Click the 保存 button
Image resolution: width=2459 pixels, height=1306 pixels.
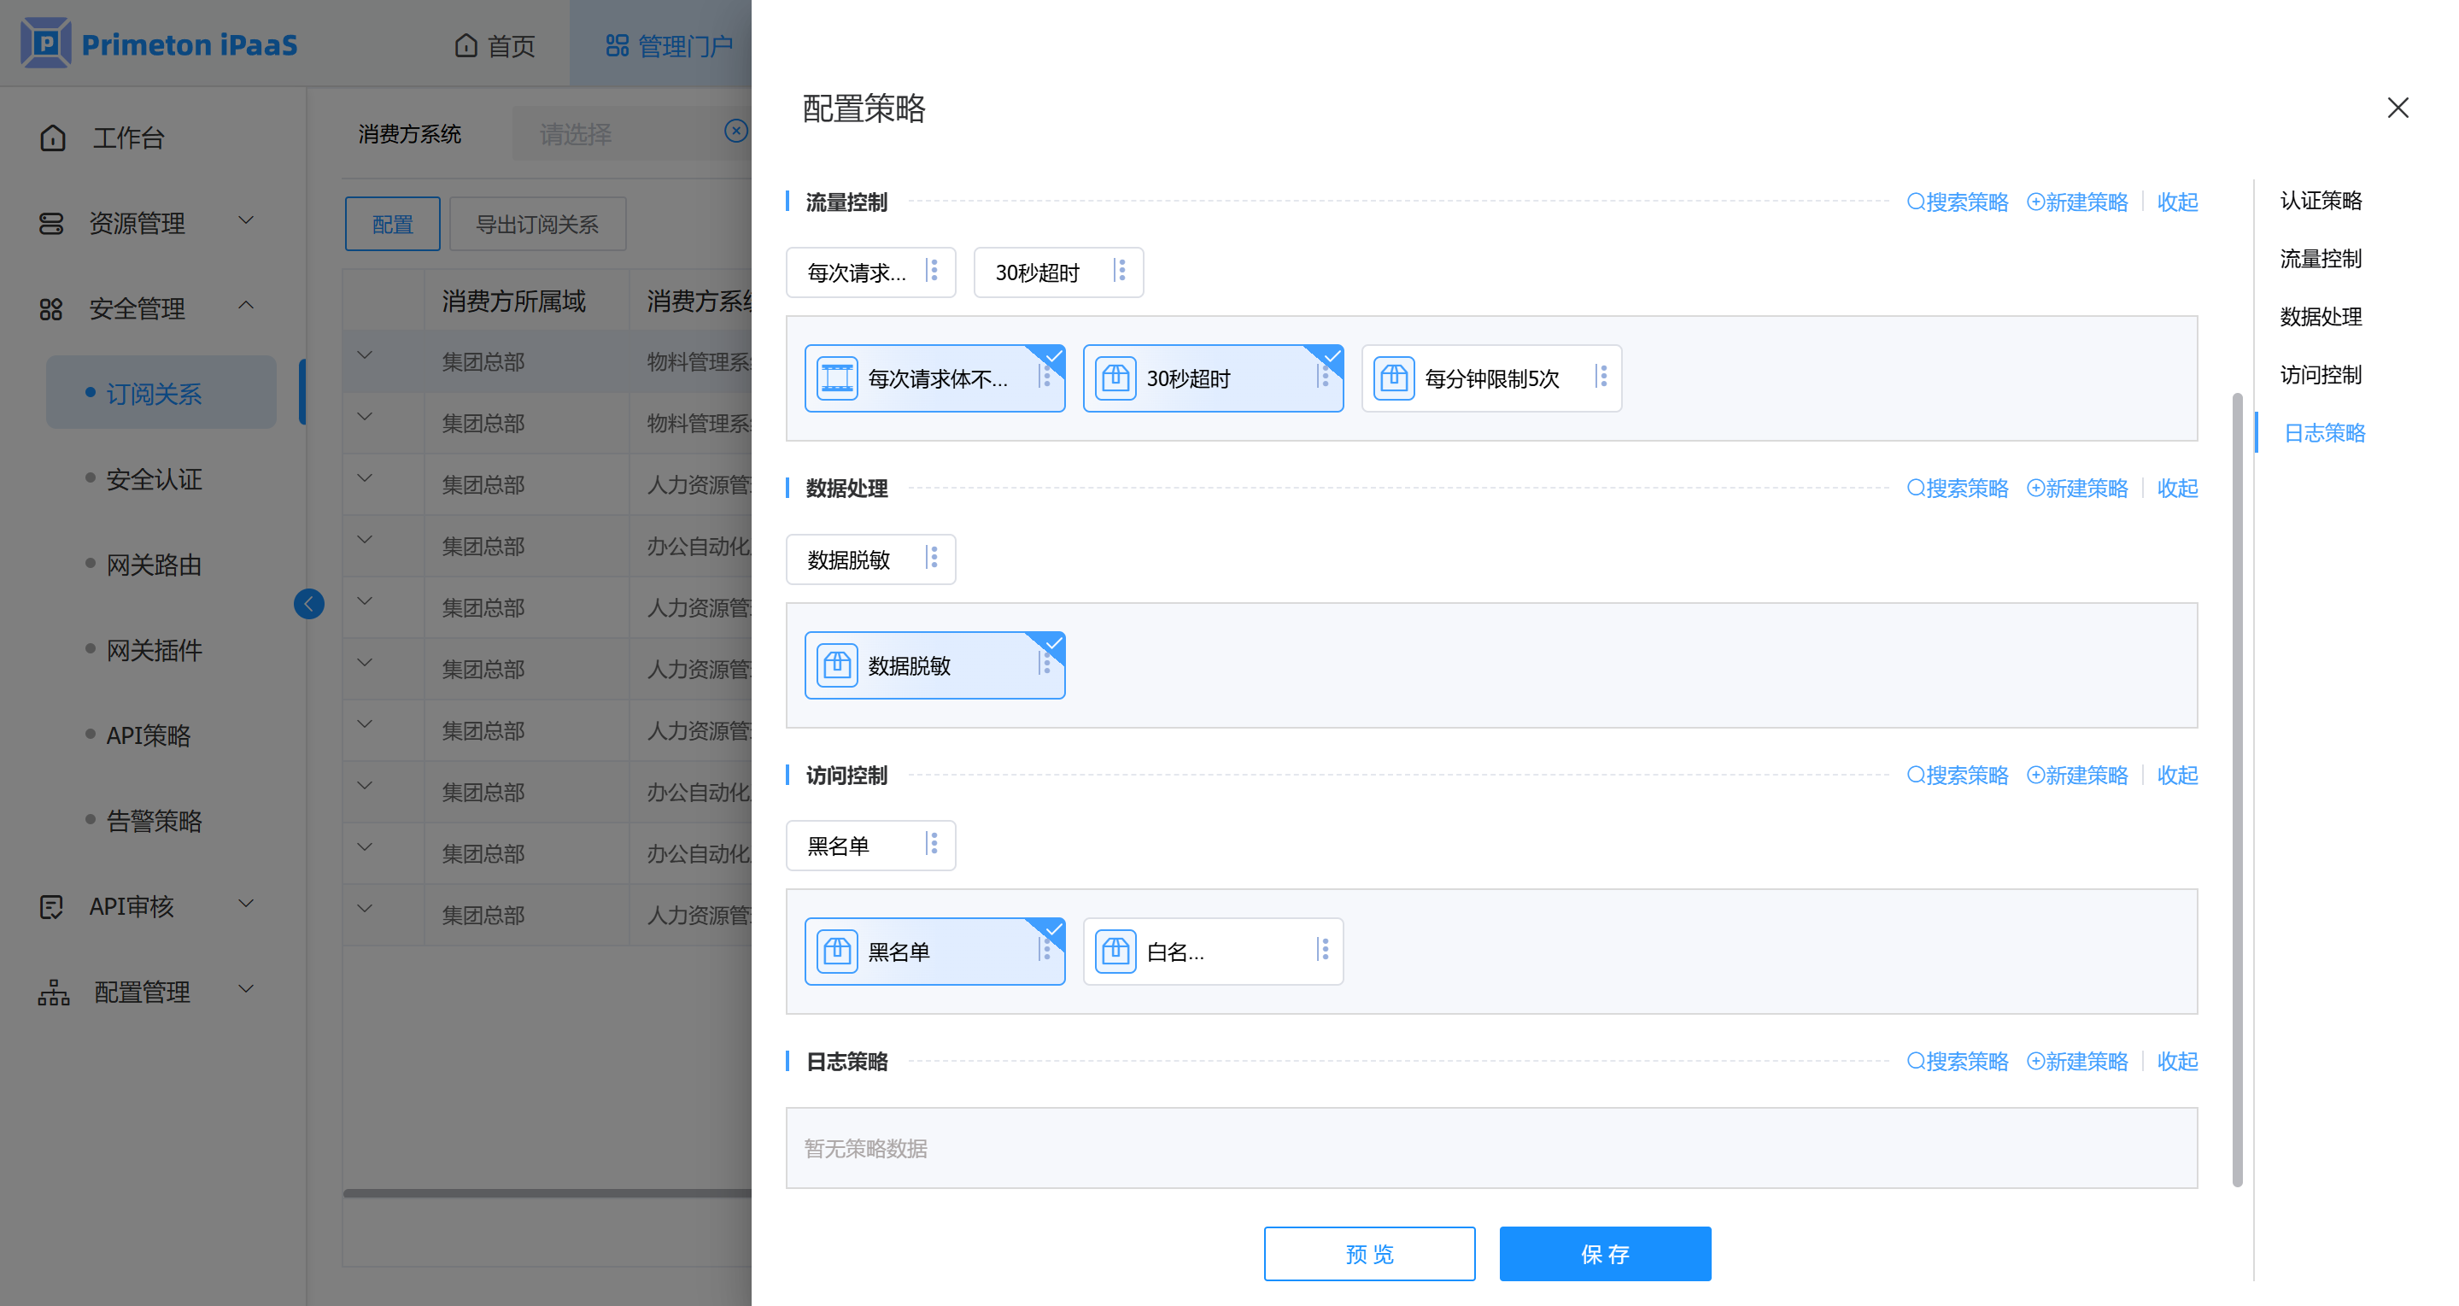click(1604, 1252)
